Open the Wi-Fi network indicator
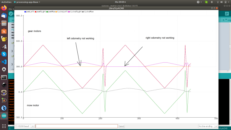This screenshot has height=130, width=231. tap(218, 2)
